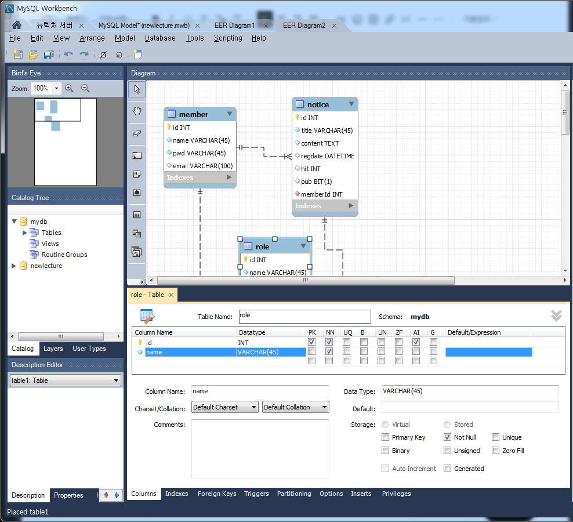Screen dimensions: 573x522
Task: Redo the last undone action
Action: point(84,55)
